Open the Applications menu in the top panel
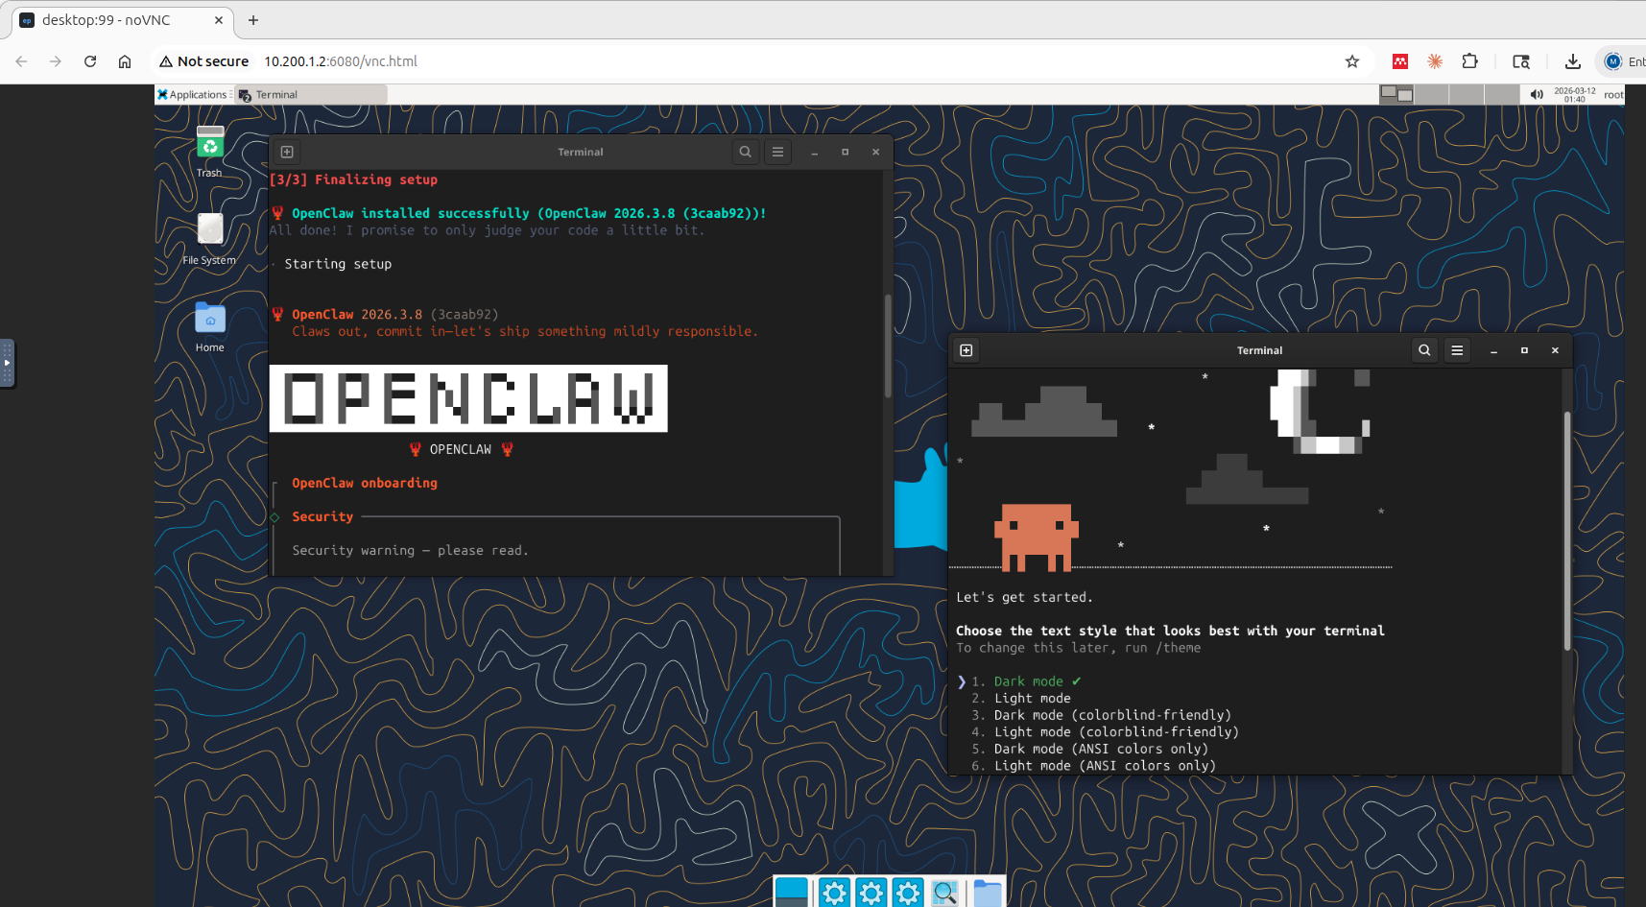Viewport: 1646px width, 907px height. pos(192,94)
